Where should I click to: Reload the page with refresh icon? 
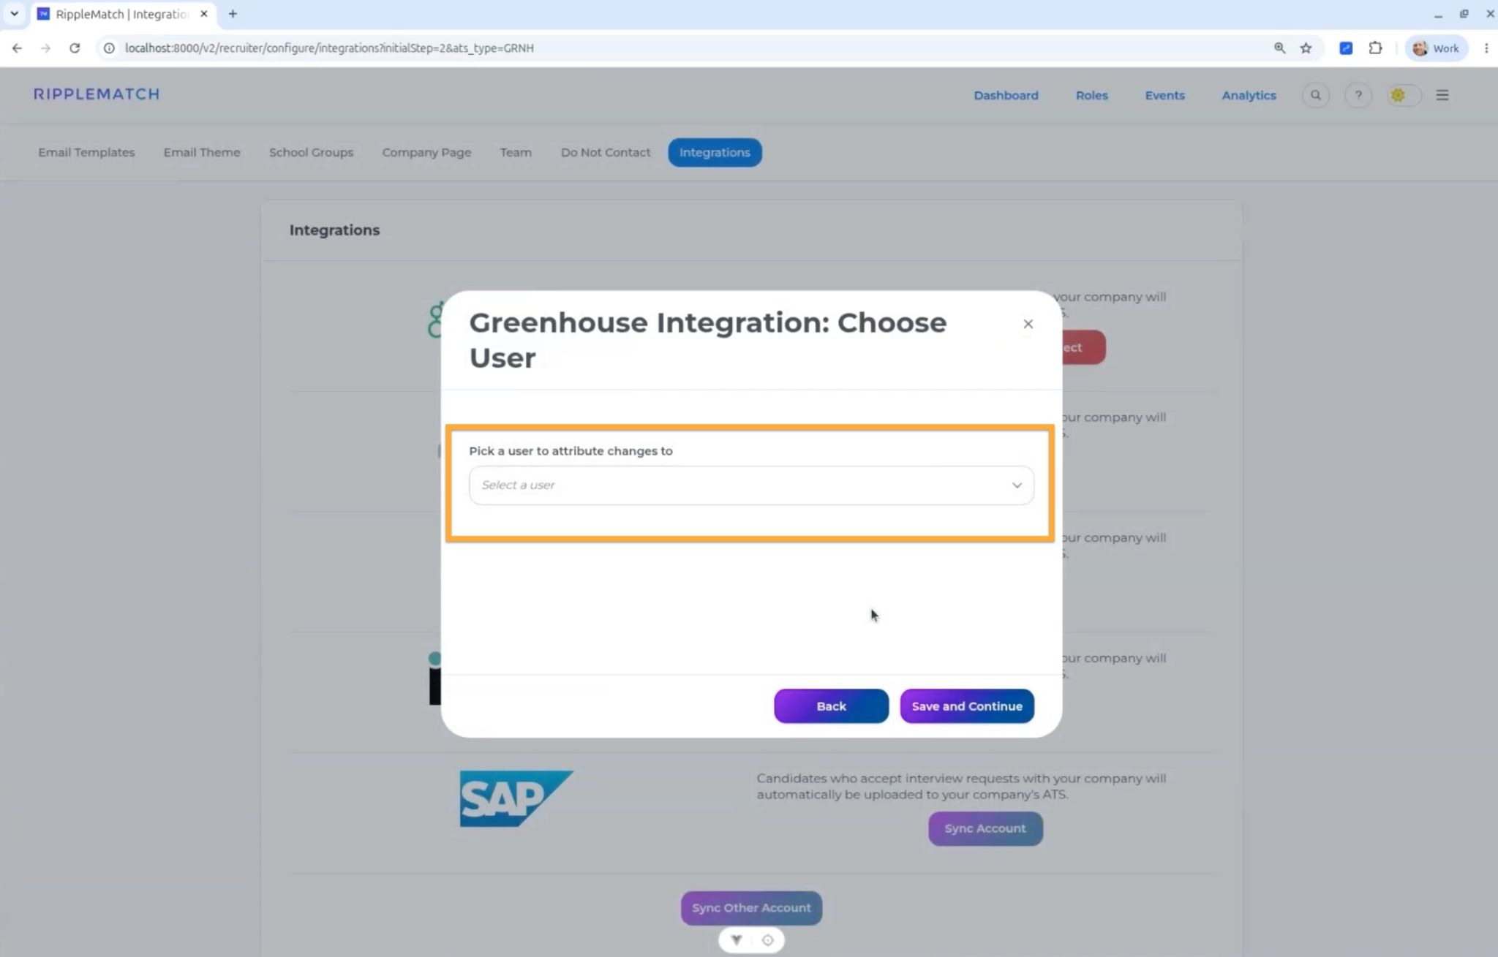coord(75,48)
